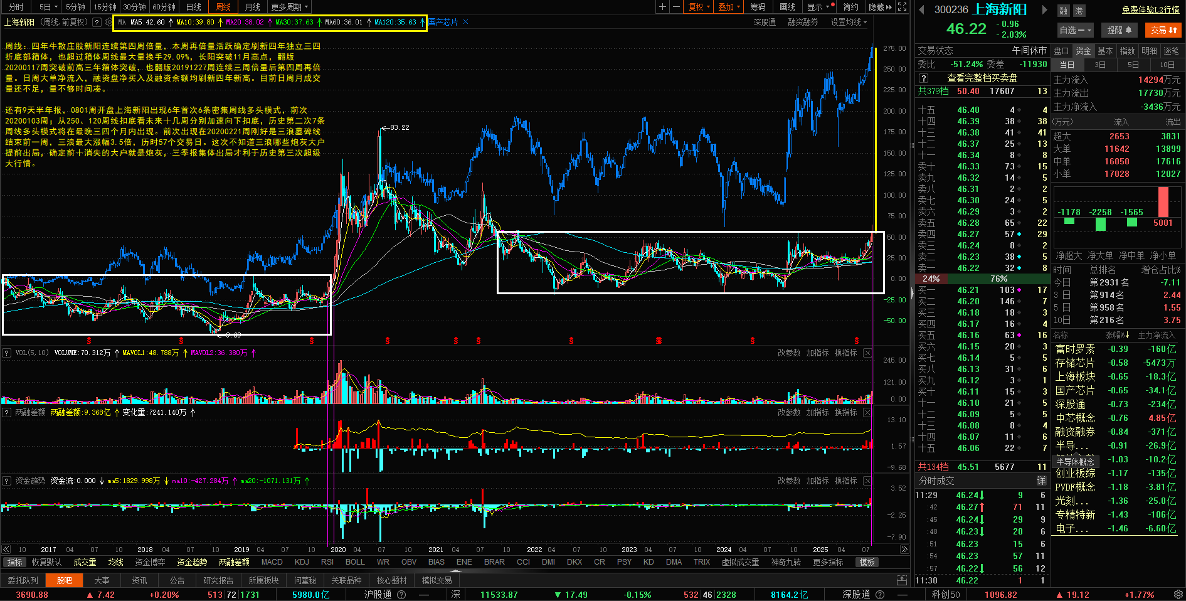Toggle the 筹码 chip distribution view
1186x601 pixels.
click(x=758, y=7)
